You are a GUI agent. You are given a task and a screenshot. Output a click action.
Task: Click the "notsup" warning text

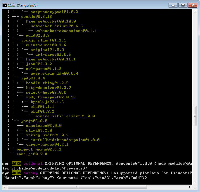pyautogui.click(x=31, y=173)
